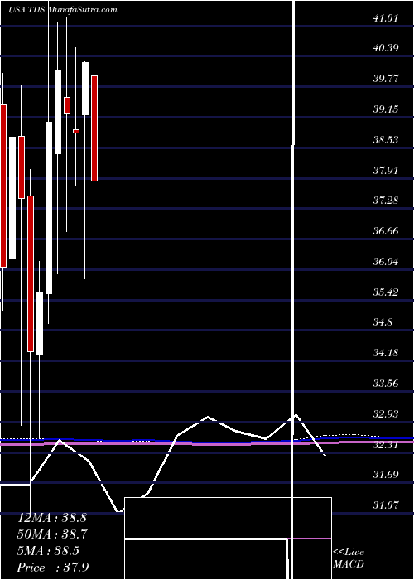Screen dimensions: 414x580
Task: Click the 33.56 price axis label
Action: [x=386, y=383]
